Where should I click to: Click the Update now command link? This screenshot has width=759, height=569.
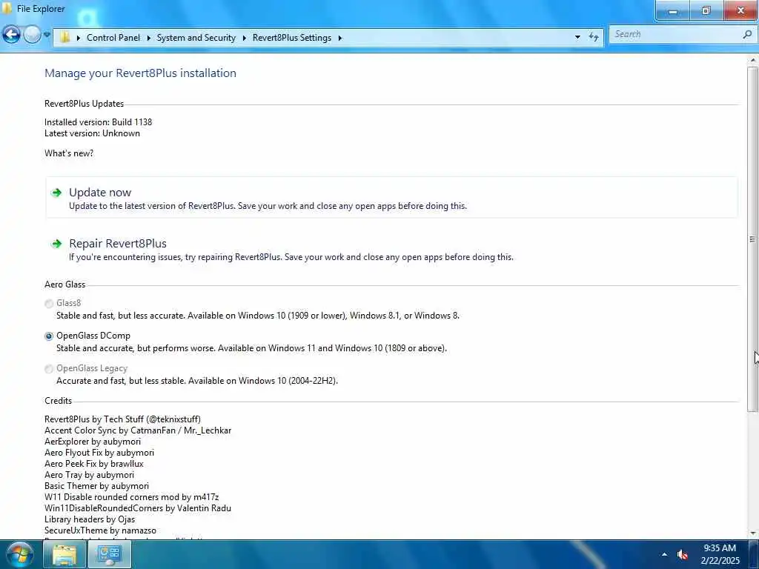(x=391, y=198)
